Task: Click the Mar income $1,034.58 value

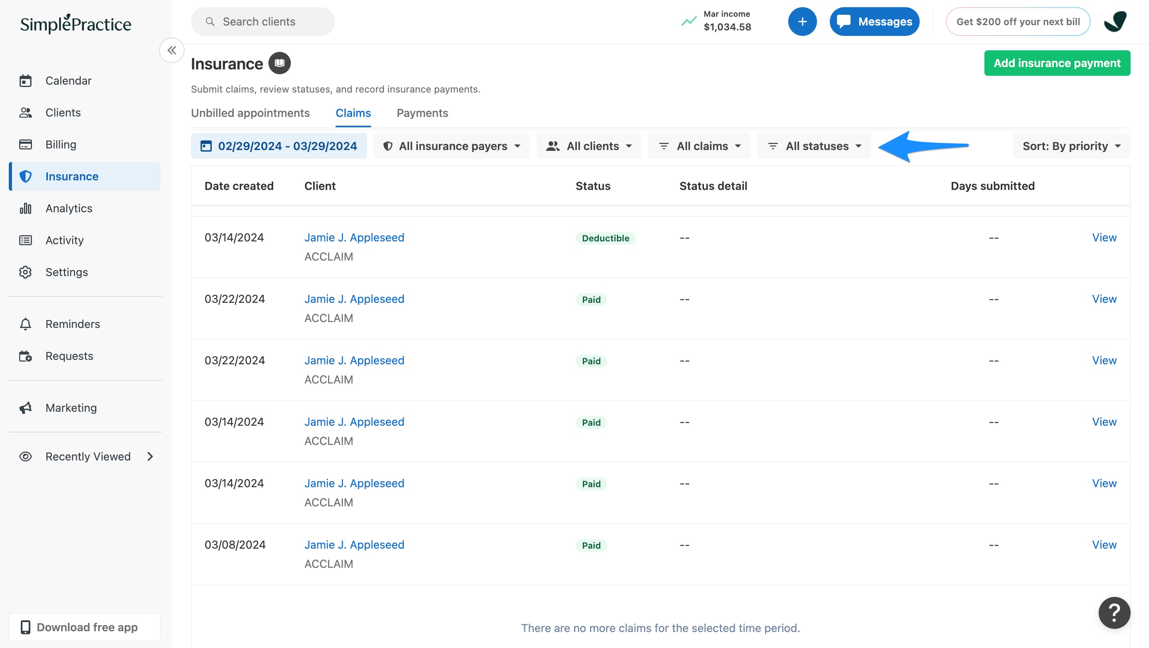Action: [727, 27]
